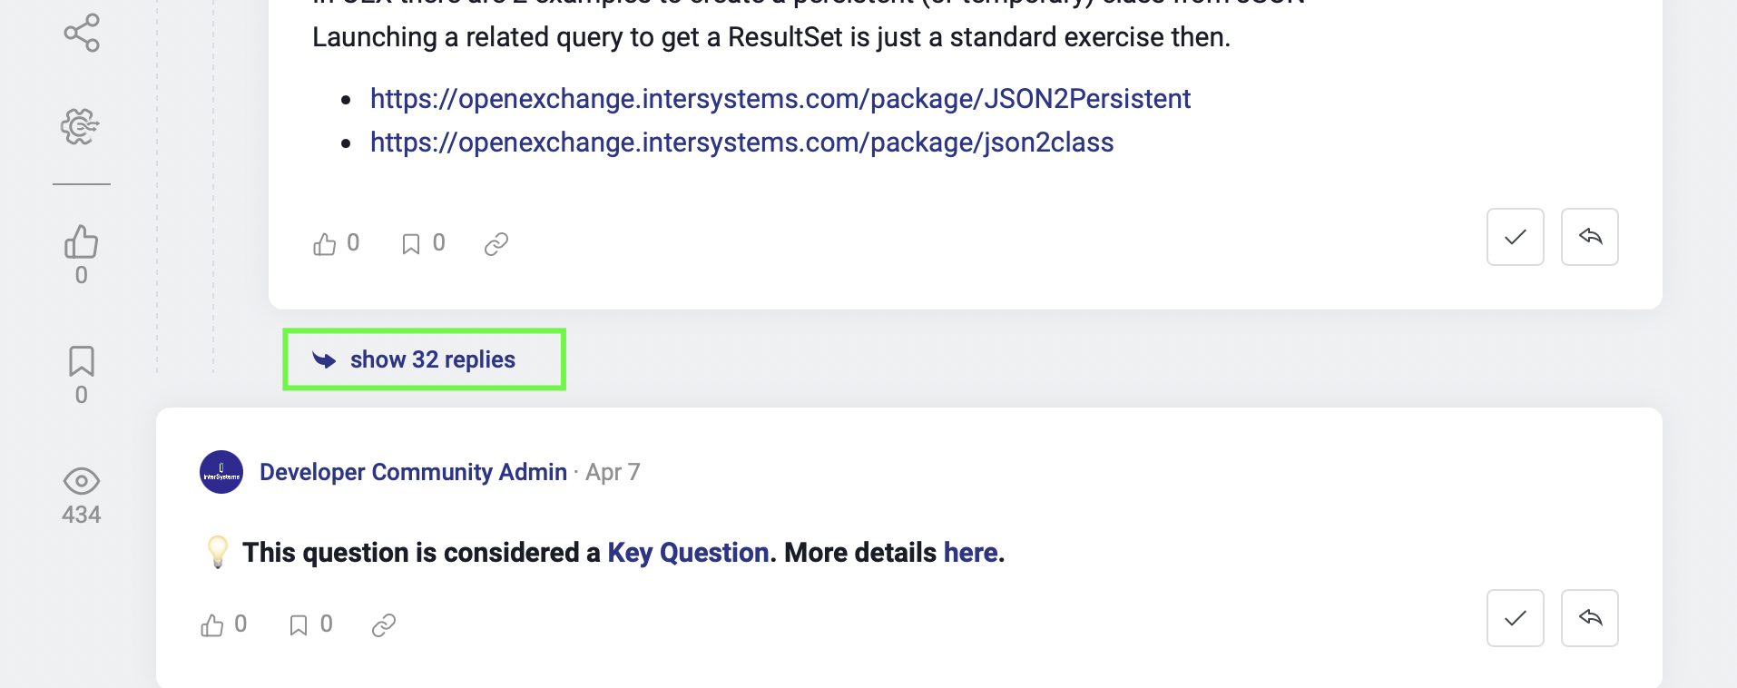Click the AI gear icon in sidebar
Screen dimensions: 1737x688
(x=80, y=126)
